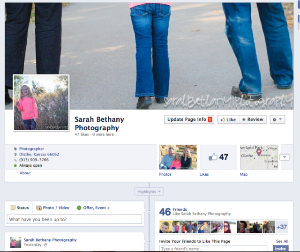Image resolution: width=300 pixels, height=252 pixels.
Task: Click the Olathe, Kansas 66062 address link
Action: click(x=39, y=154)
